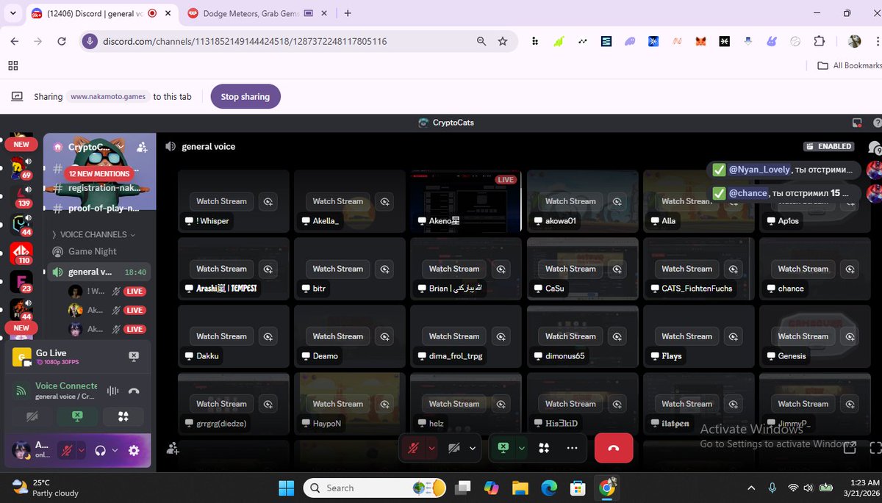Click the add members icon at call area bottom left
Image resolution: width=882 pixels, height=503 pixels.
173,448
